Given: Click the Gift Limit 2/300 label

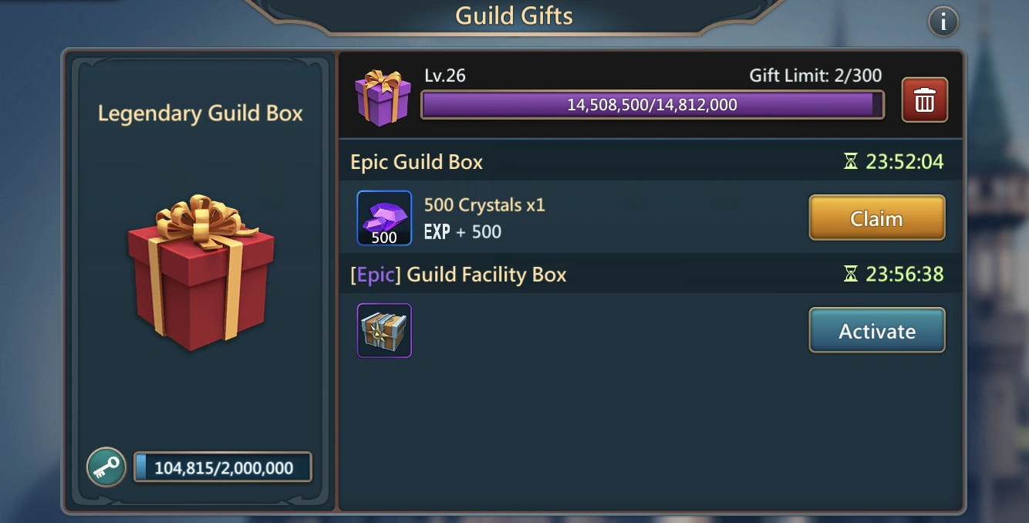Looking at the screenshot, I should click(815, 76).
